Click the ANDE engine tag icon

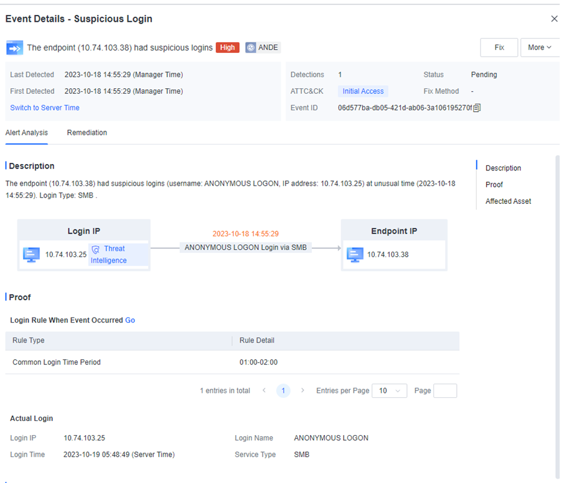(x=251, y=48)
